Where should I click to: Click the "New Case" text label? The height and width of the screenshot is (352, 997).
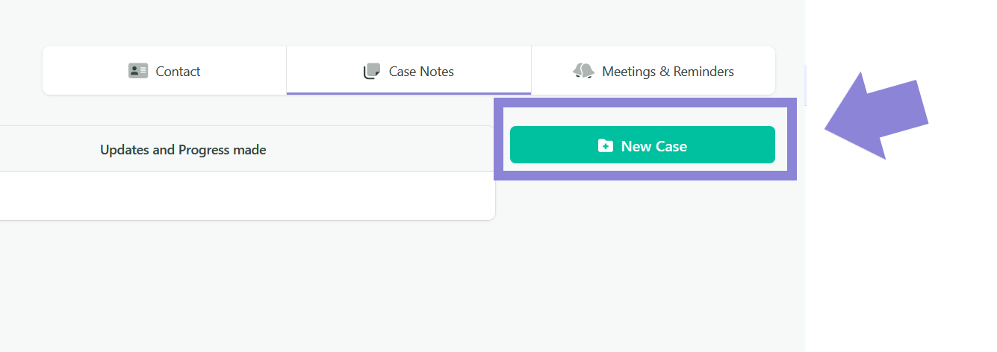(654, 146)
